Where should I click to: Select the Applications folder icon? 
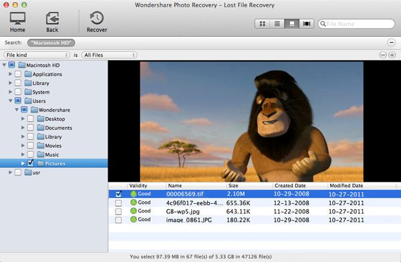point(28,74)
